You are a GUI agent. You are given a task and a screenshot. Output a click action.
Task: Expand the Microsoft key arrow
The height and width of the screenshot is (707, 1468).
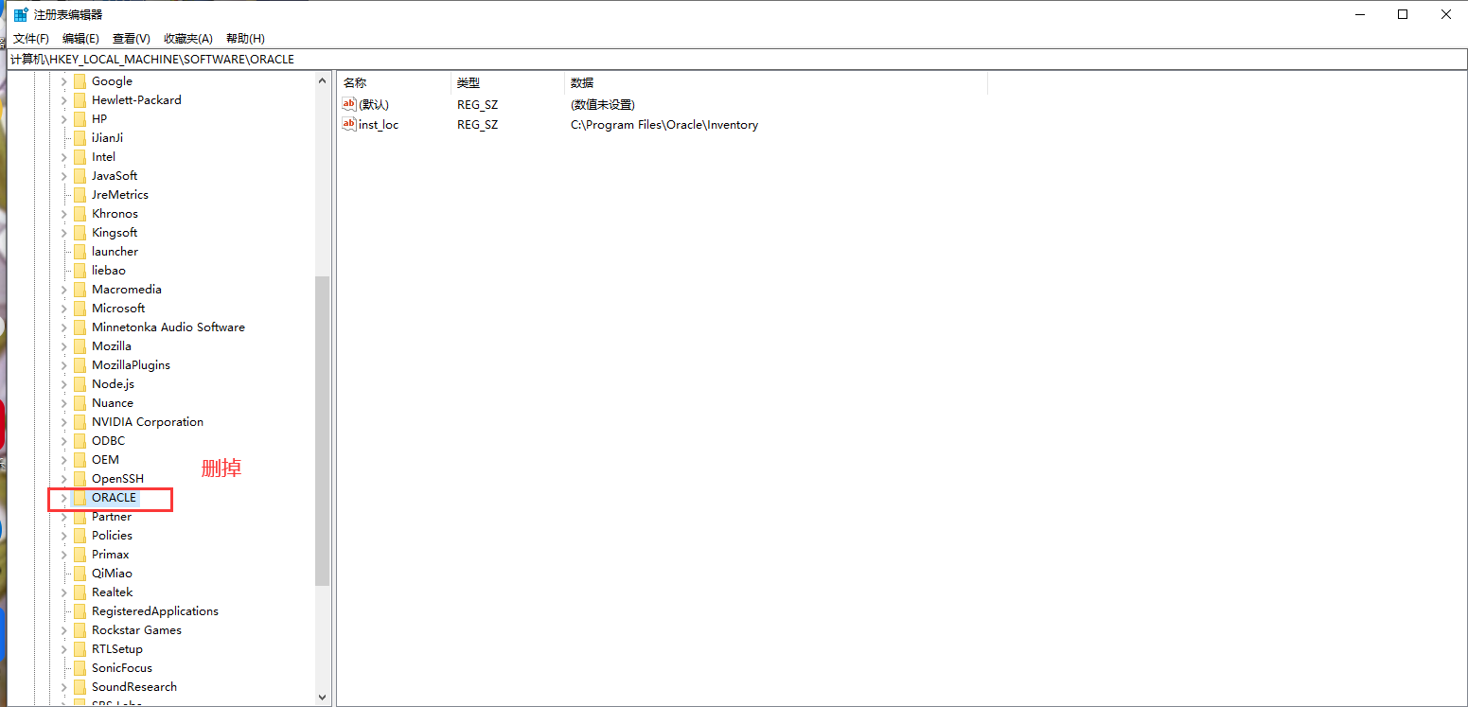click(64, 309)
